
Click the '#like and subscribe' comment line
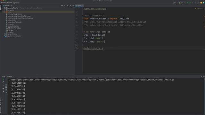[x=95, y=9]
